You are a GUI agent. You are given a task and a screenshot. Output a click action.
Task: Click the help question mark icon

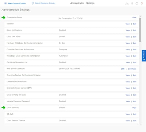(137, 4)
